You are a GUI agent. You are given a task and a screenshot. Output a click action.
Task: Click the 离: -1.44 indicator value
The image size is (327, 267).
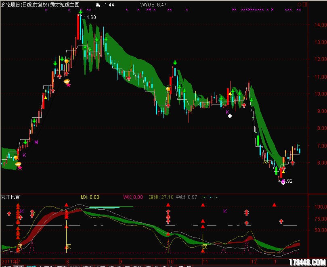click(x=105, y=5)
